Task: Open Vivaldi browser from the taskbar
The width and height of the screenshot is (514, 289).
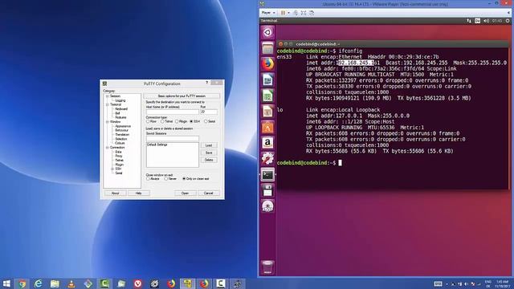Action: coord(137,283)
